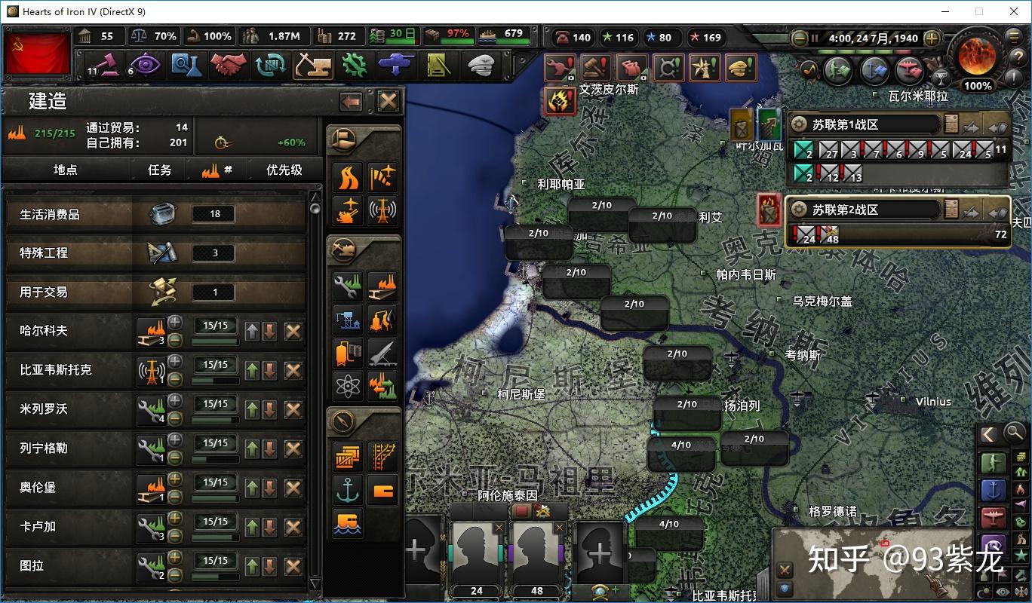Expand the compass provincial buildings category header
1032x603 pixels.
pyautogui.click(x=364, y=421)
